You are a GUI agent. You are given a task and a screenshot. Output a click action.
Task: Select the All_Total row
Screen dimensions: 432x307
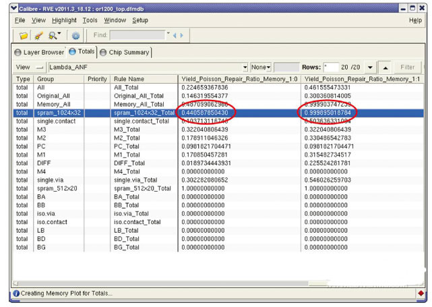(x=218, y=88)
